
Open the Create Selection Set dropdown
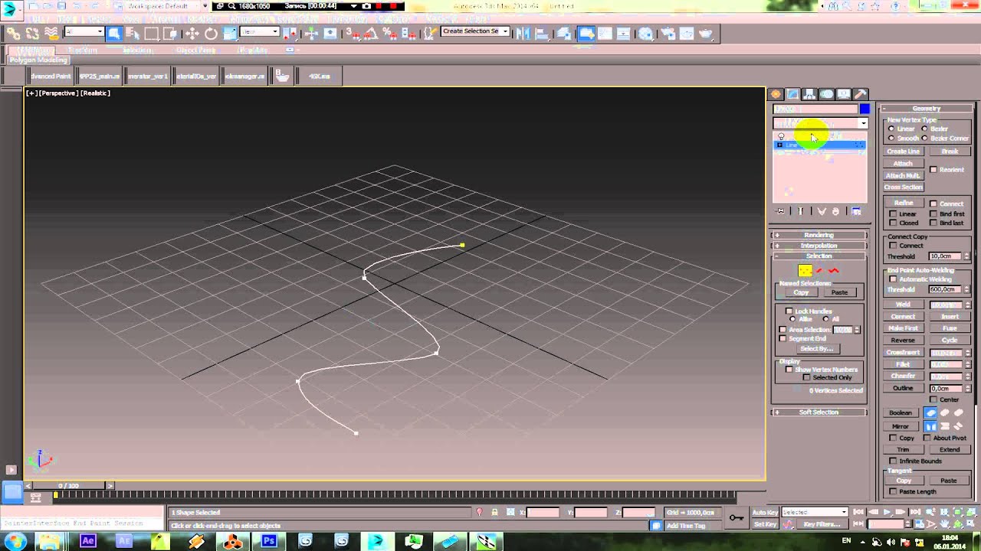[x=475, y=31]
